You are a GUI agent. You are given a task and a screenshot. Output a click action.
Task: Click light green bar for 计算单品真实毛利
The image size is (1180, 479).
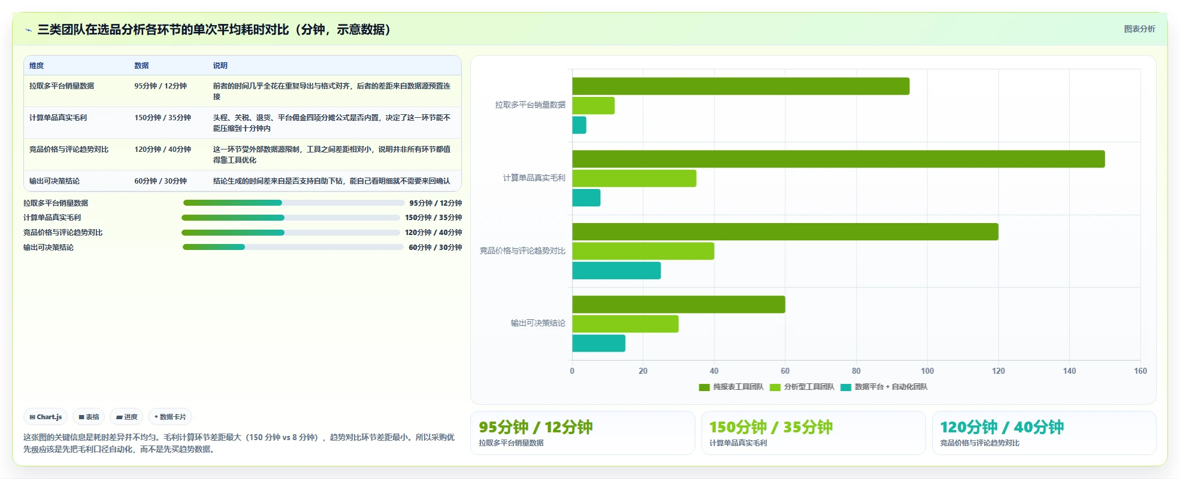(634, 178)
